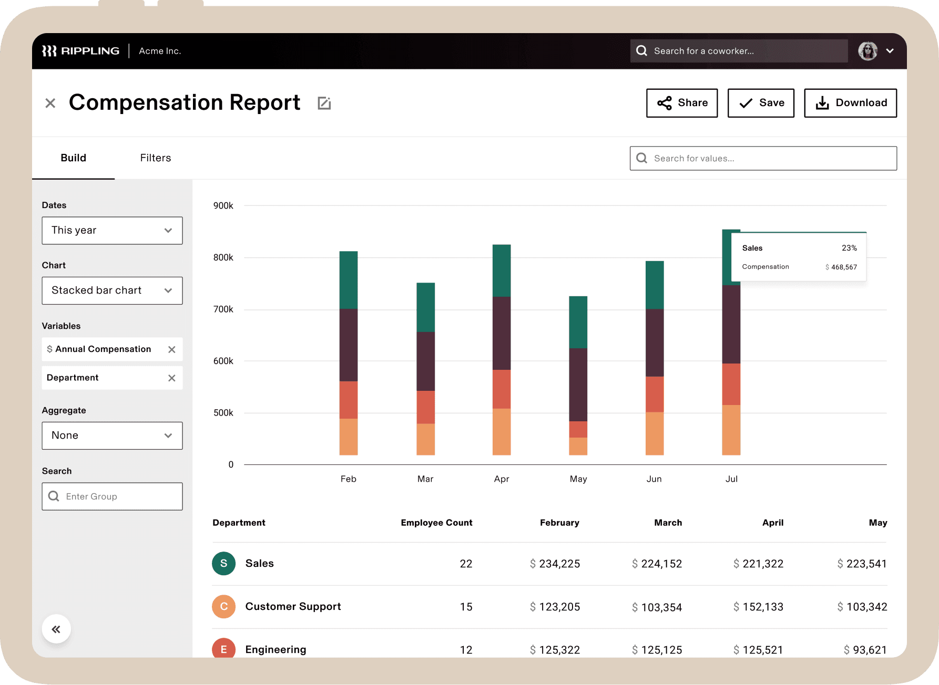Collapse the sidebar with double-chevron button
Image resolution: width=939 pixels, height=685 pixels.
[x=56, y=629]
